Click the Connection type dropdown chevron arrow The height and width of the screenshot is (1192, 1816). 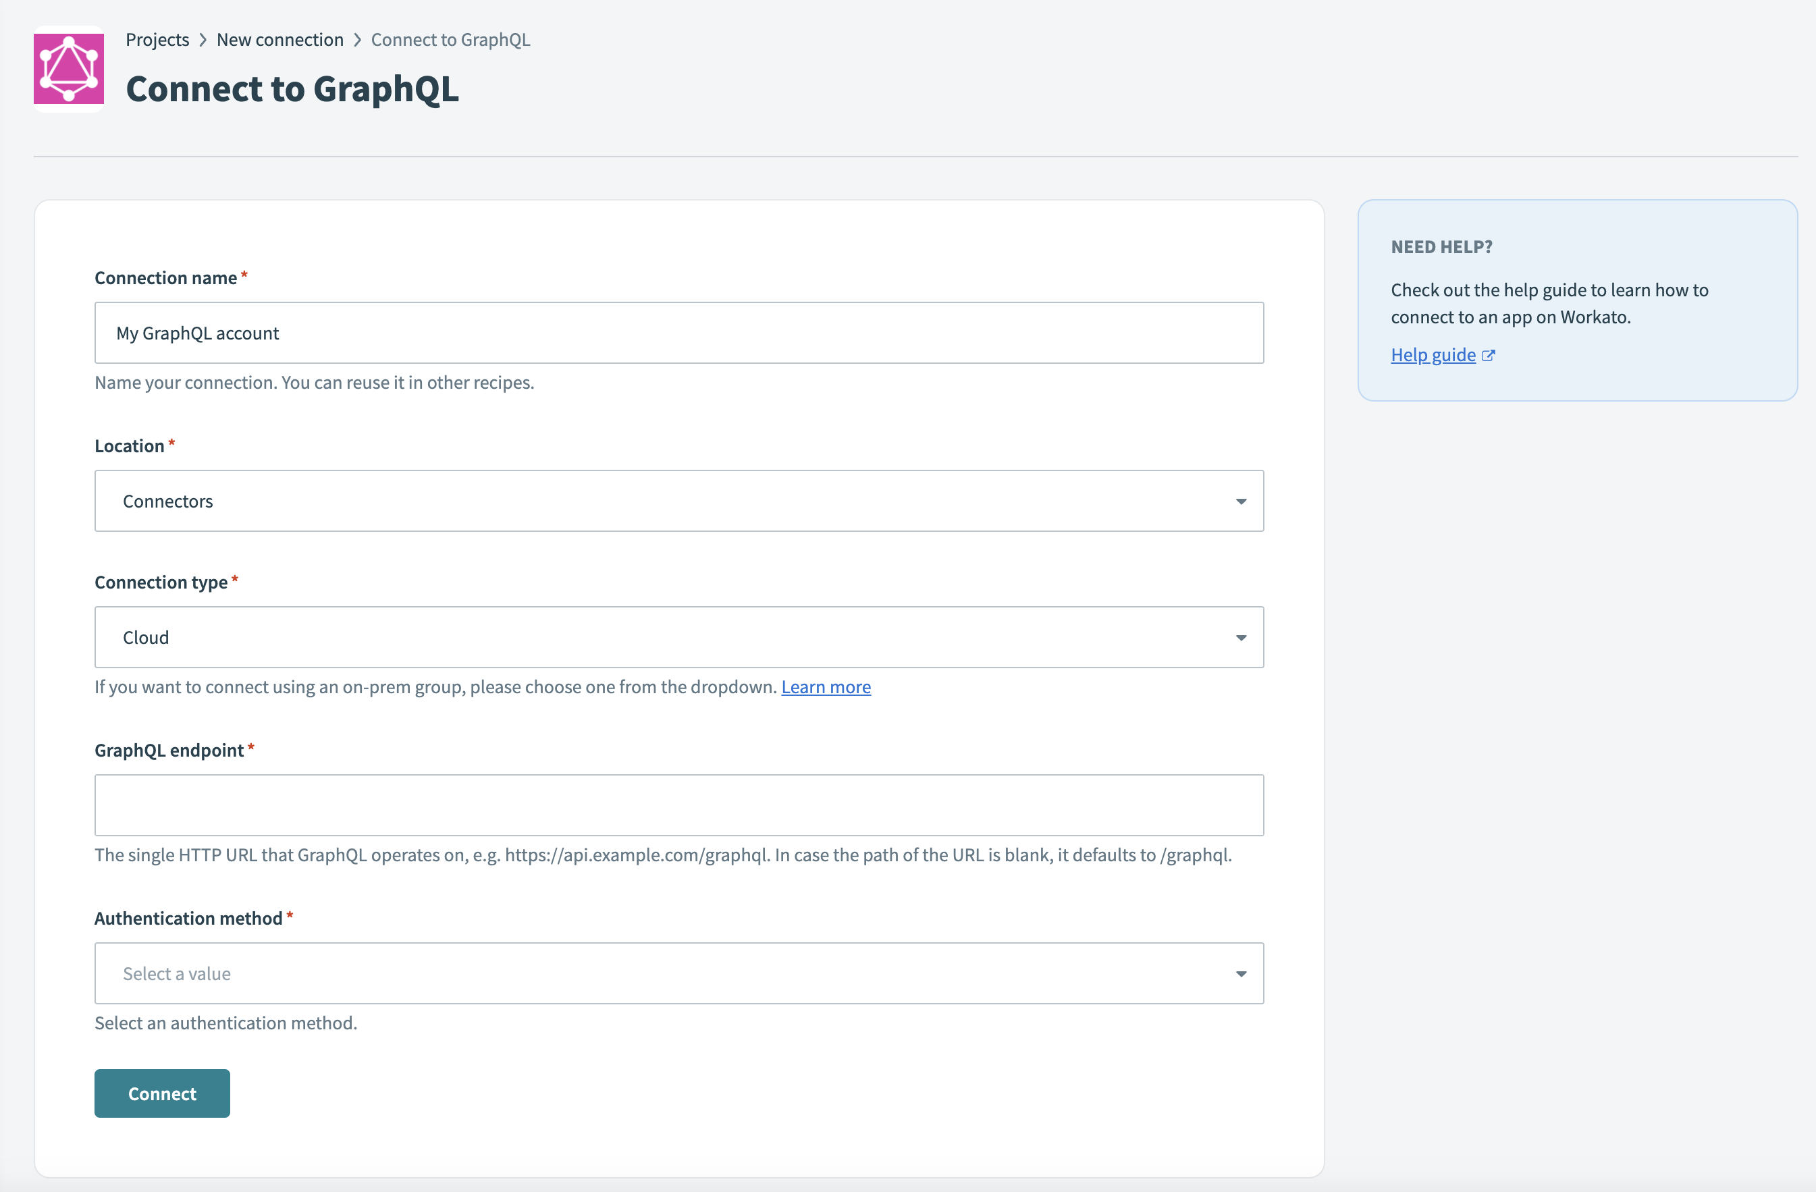click(1241, 636)
